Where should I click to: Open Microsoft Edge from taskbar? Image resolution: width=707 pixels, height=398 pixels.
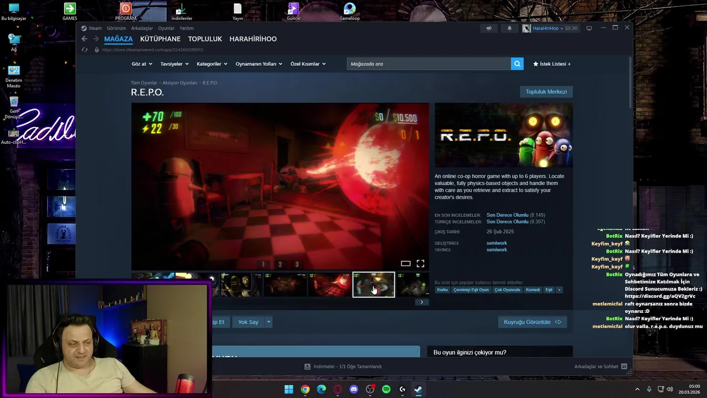point(321,389)
